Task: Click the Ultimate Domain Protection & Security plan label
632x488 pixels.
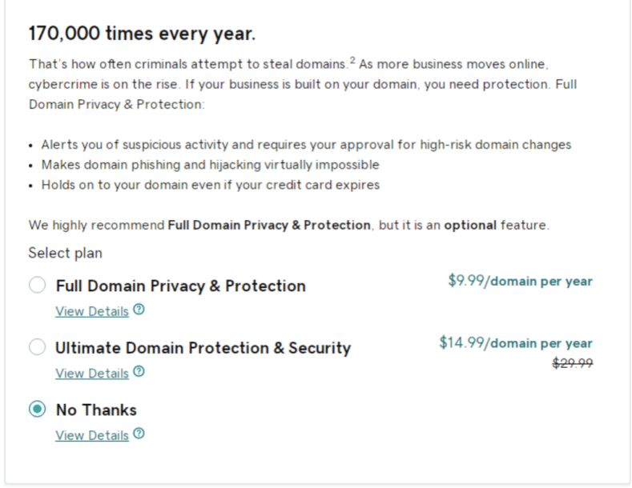Action: 203,348
